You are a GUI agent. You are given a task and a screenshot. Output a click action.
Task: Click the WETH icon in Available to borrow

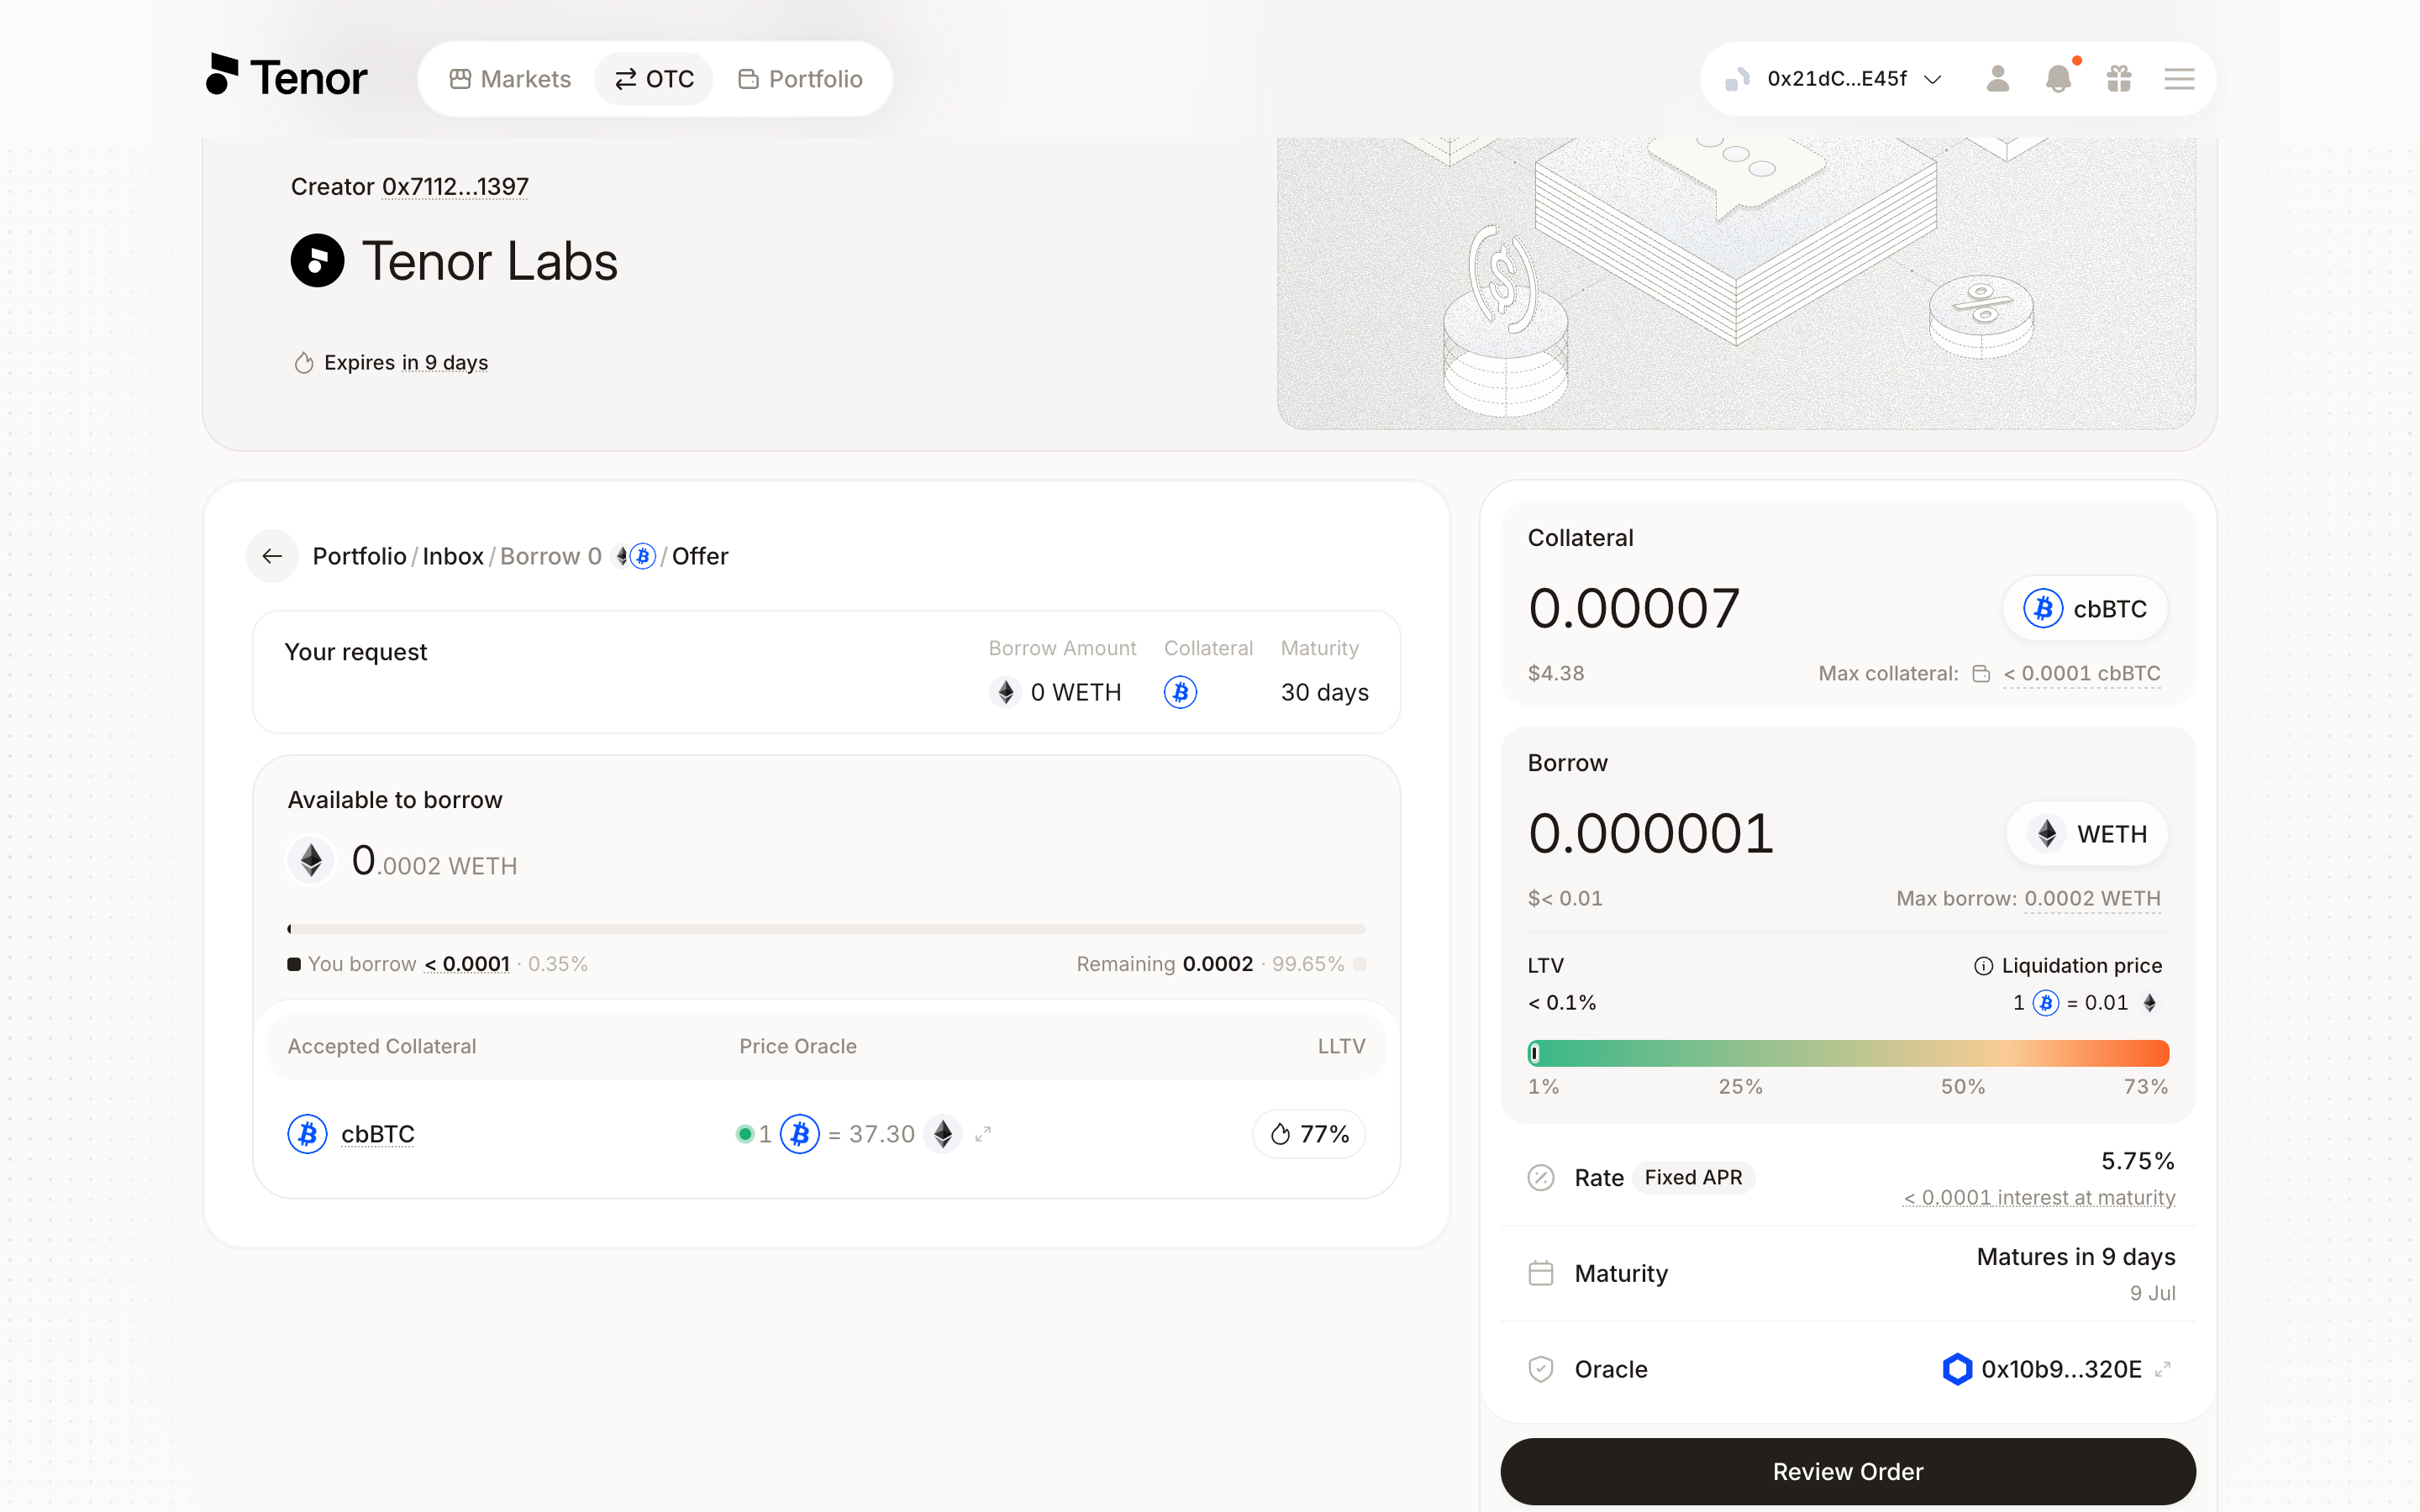pyautogui.click(x=311, y=860)
